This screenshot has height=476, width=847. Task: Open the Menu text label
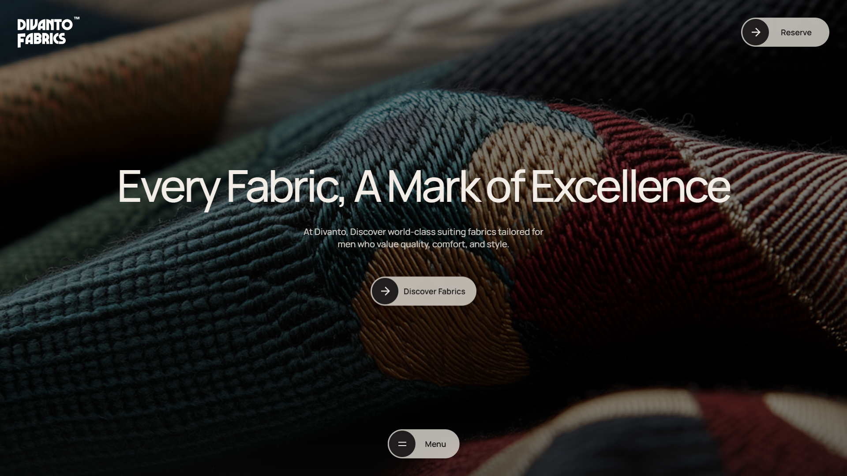[435, 444]
